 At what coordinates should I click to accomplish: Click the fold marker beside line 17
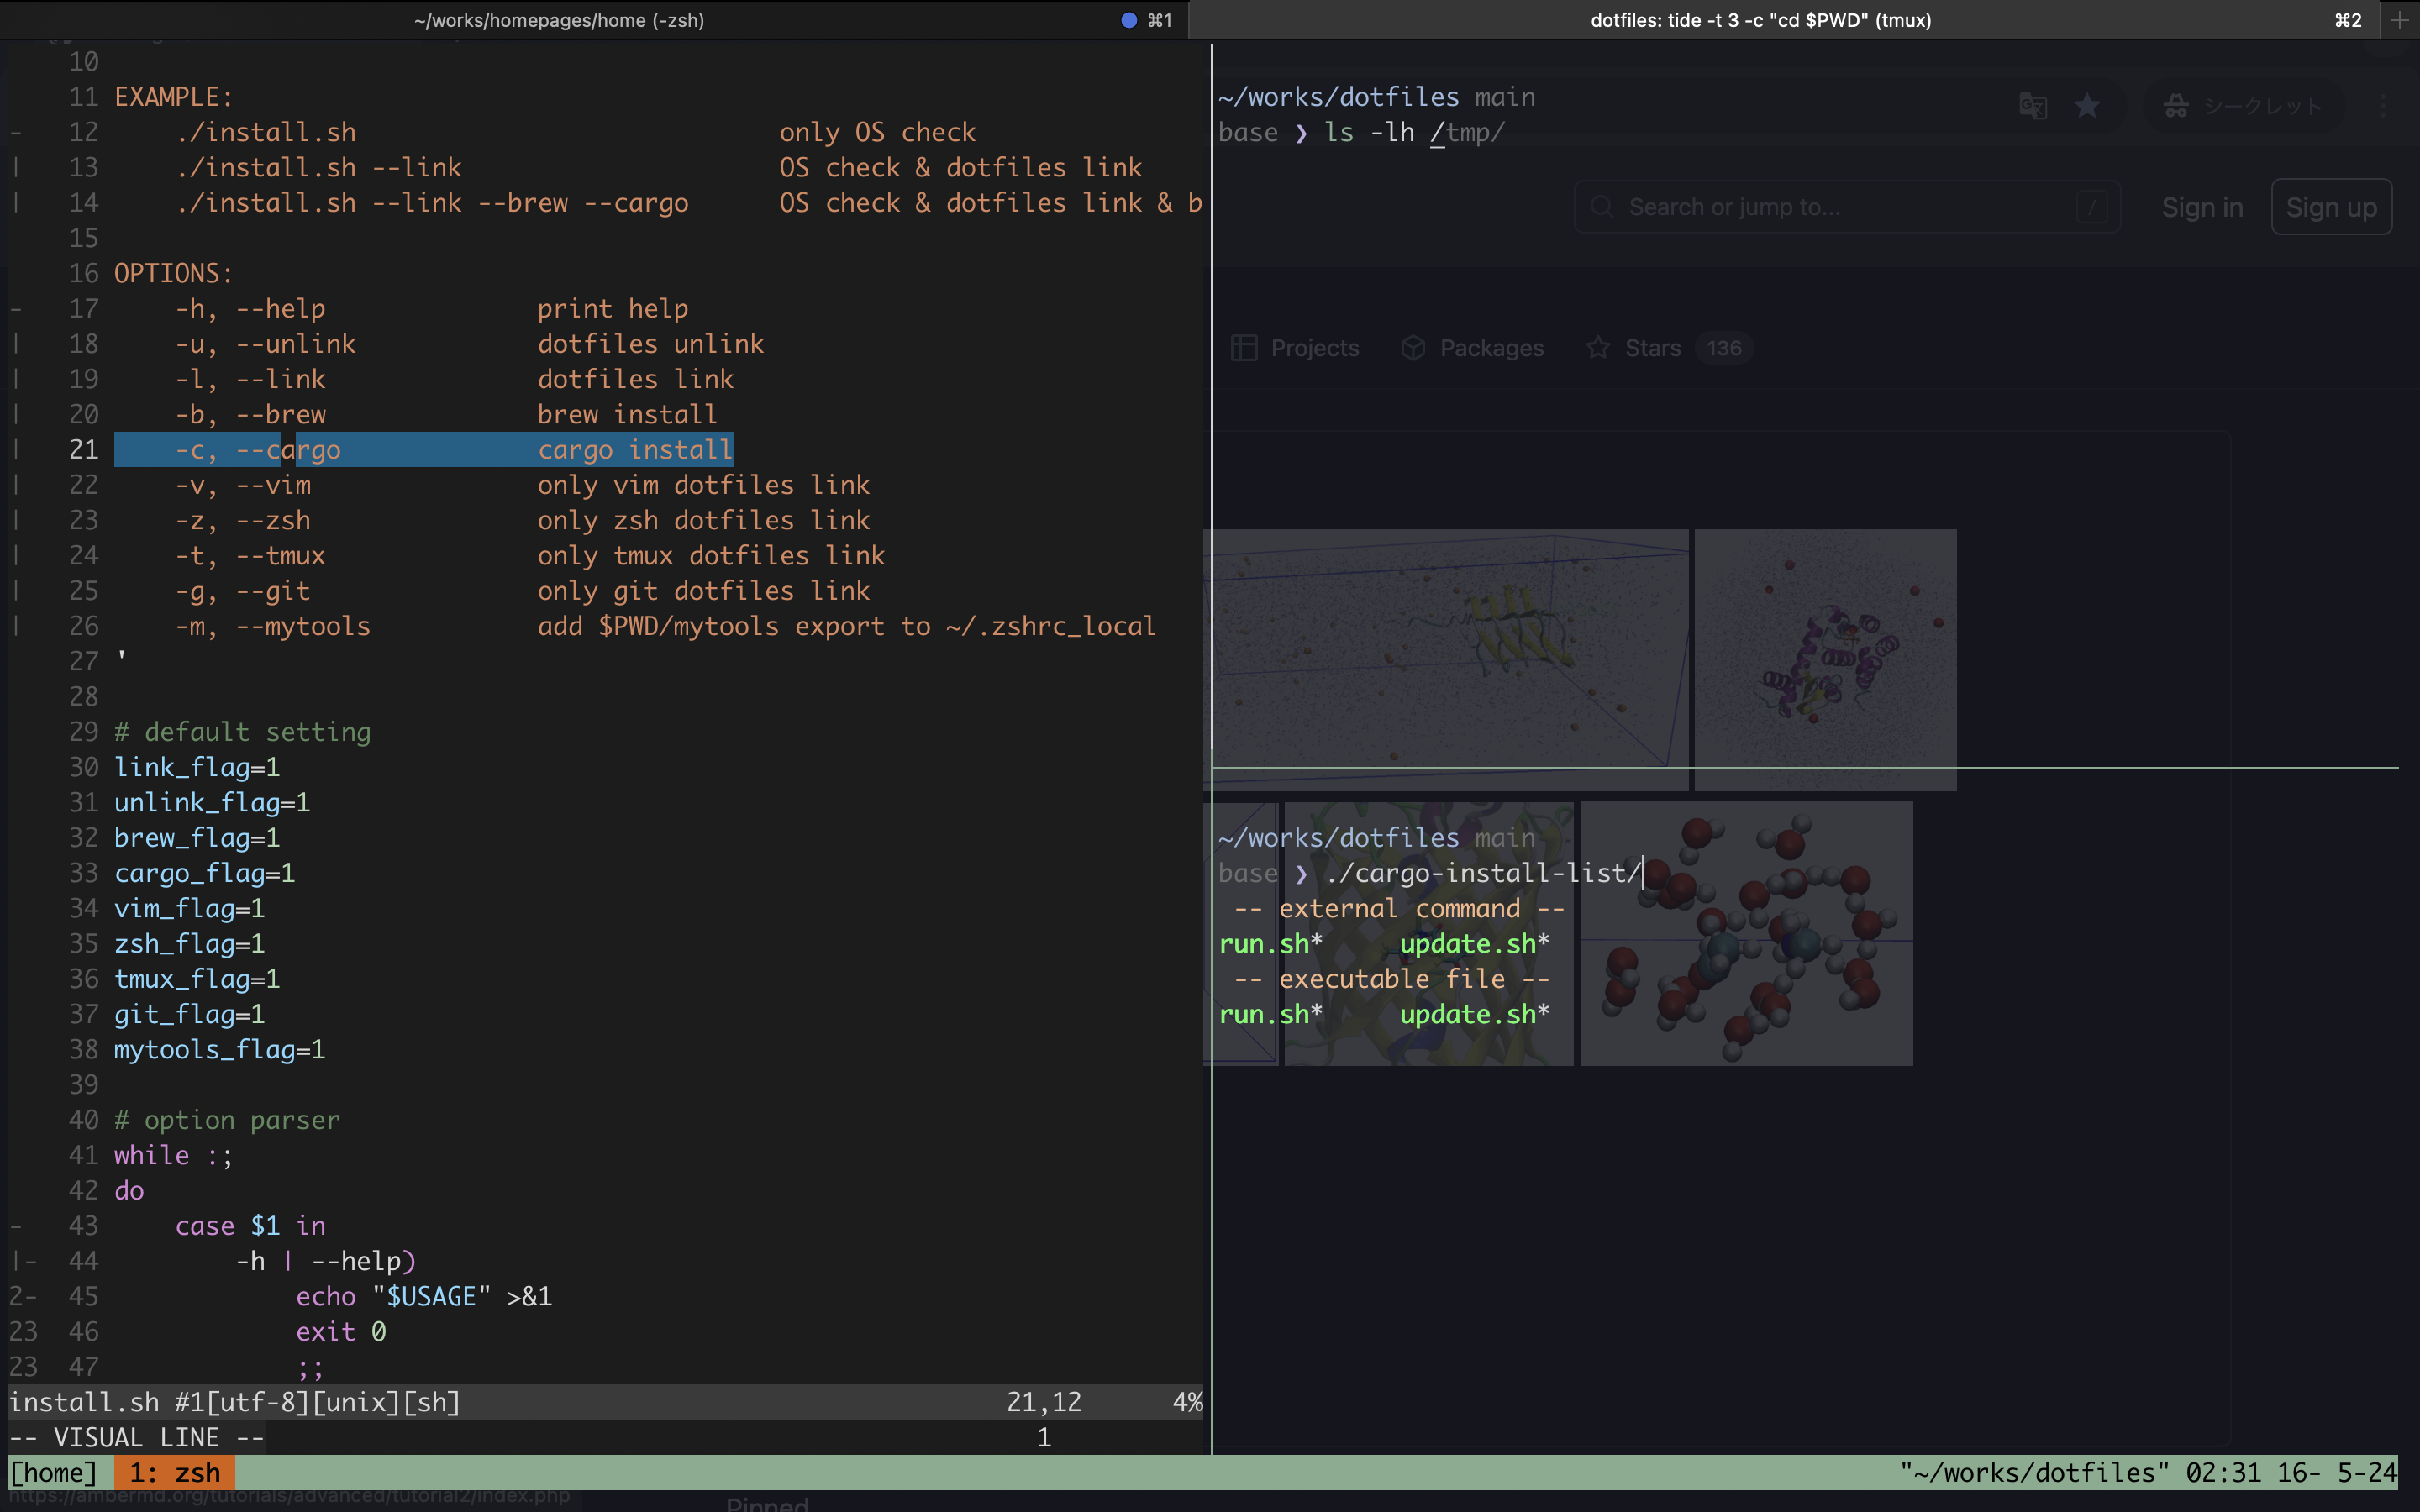[x=16, y=309]
